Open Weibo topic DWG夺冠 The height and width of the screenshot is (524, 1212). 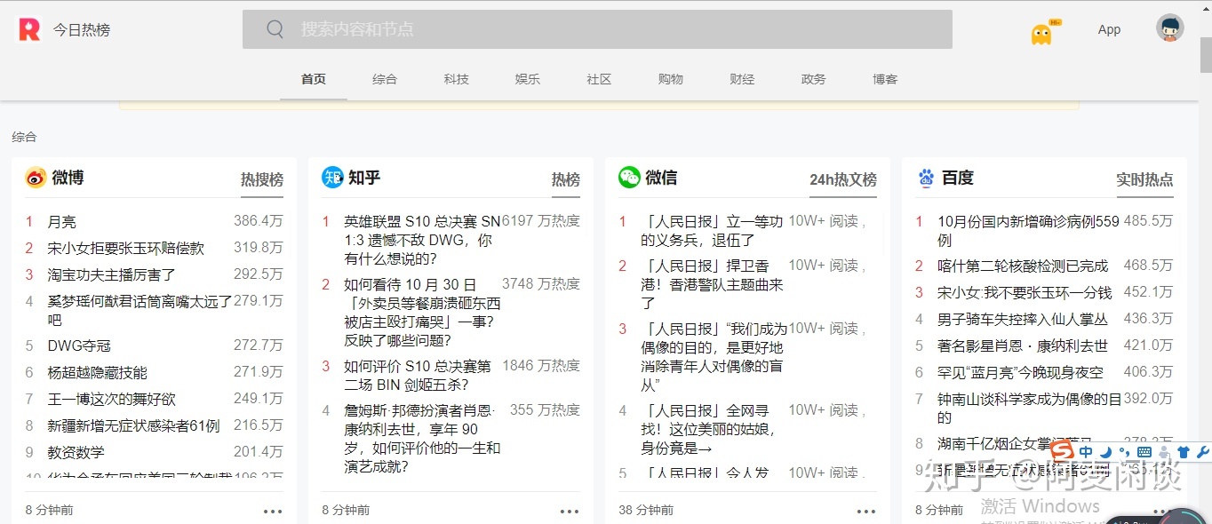click(x=79, y=345)
